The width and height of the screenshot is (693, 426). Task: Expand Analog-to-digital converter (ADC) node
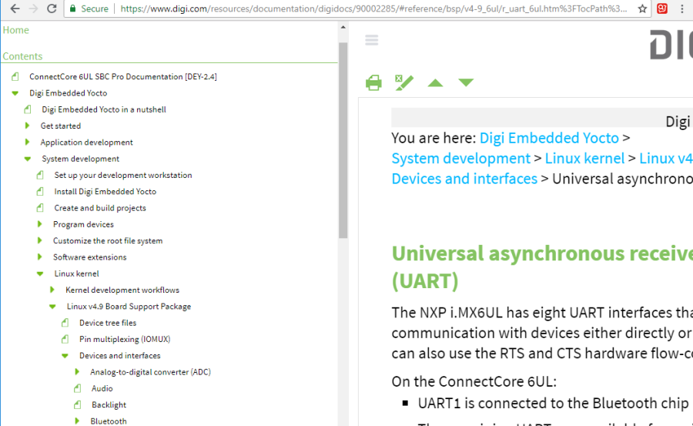tap(77, 371)
